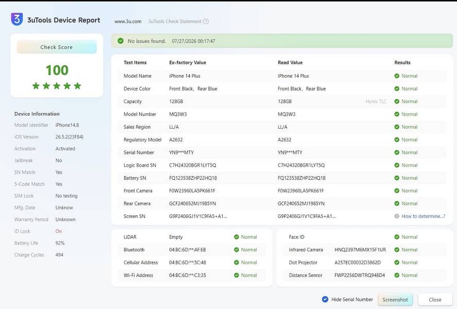This screenshot has width=457, height=309.
Task: Open the How to determine link for Screen SN
Action: pos(423,216)
